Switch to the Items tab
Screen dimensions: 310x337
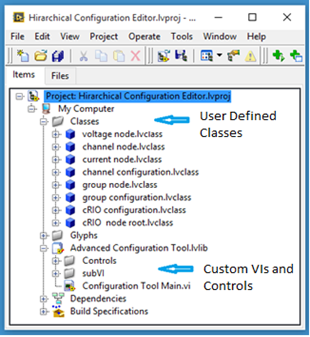click(24, 75)
